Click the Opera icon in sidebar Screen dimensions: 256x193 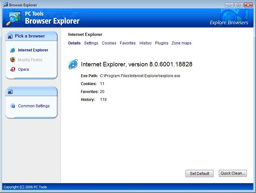13,69
